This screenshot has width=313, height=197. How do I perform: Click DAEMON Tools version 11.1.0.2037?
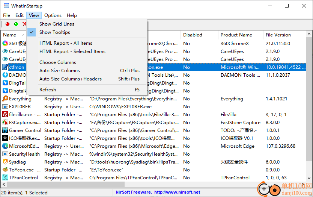(x=278, y=75)
